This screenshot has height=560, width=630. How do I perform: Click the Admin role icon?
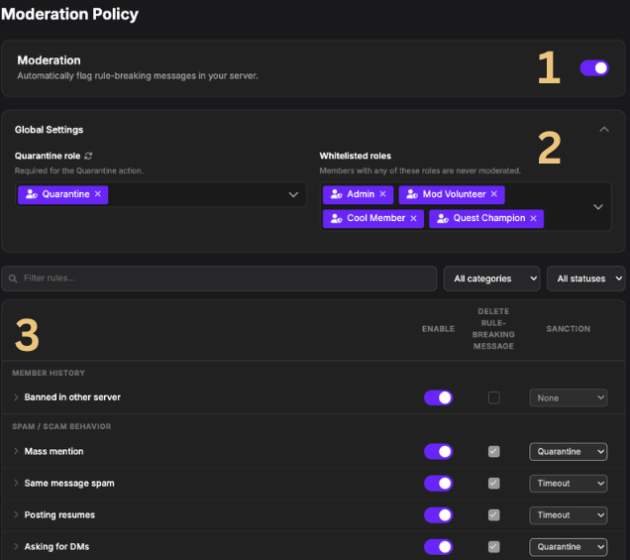point(336,194)
